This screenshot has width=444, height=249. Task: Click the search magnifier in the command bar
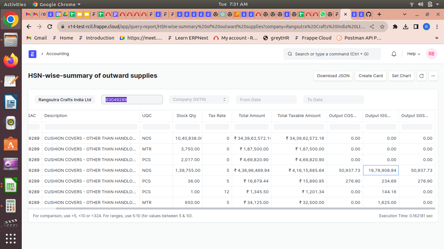point(290,54)
